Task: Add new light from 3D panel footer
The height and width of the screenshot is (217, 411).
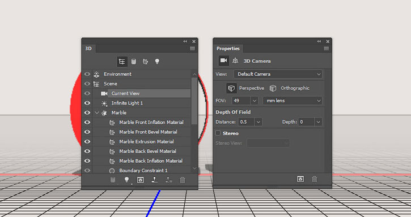Action: coord(126,180)
